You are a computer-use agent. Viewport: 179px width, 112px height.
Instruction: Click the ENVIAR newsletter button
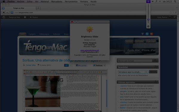[x=153, y=72]
